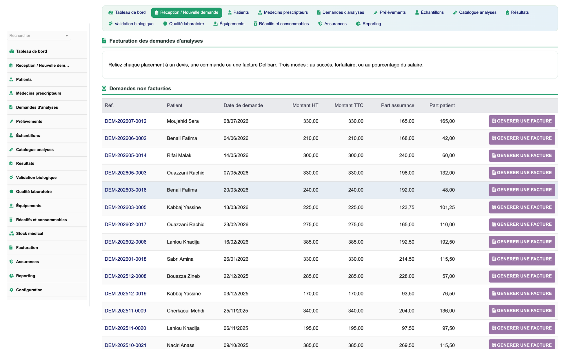
Task: Click the Reporting pie chart icon in the sidebar
Action: pyautogui.click(x=11, y=276)
